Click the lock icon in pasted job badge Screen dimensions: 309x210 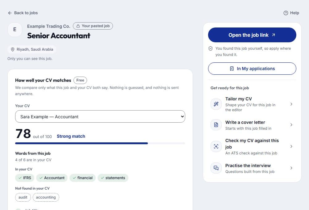[x=78, y=26]
